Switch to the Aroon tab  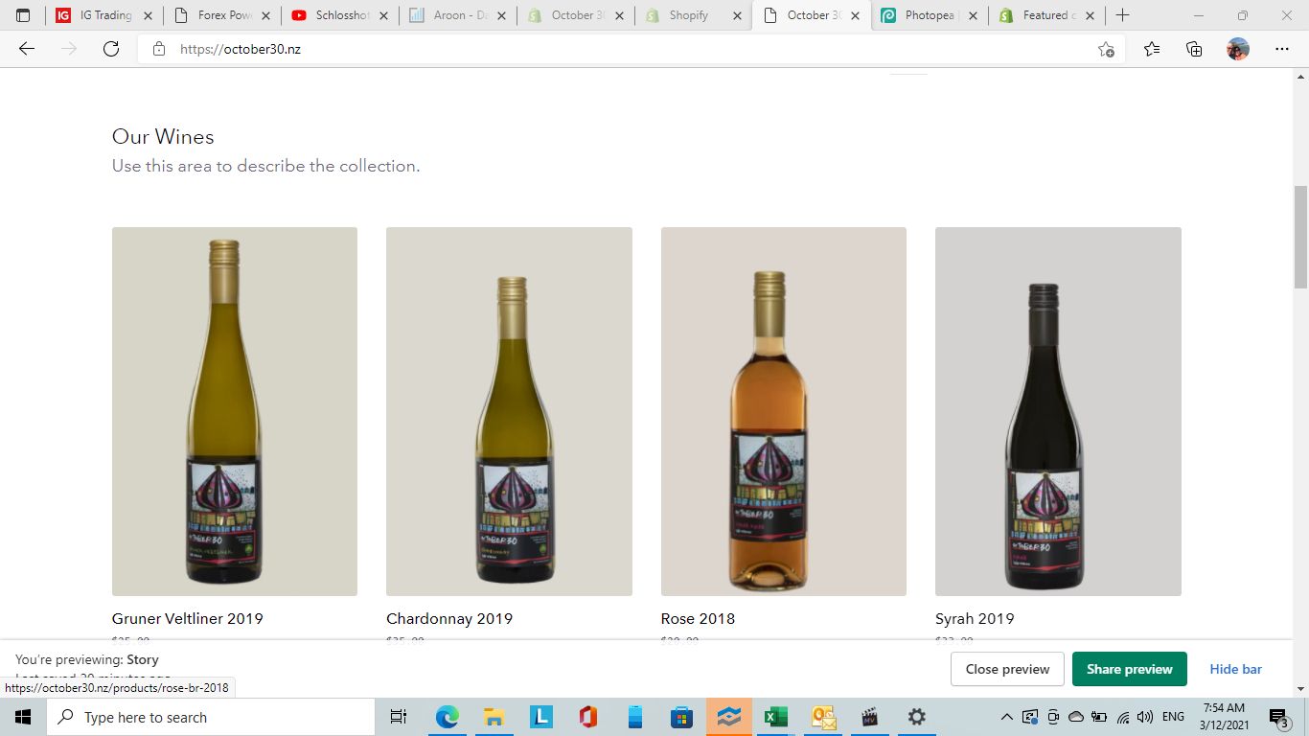pos(458,15)
